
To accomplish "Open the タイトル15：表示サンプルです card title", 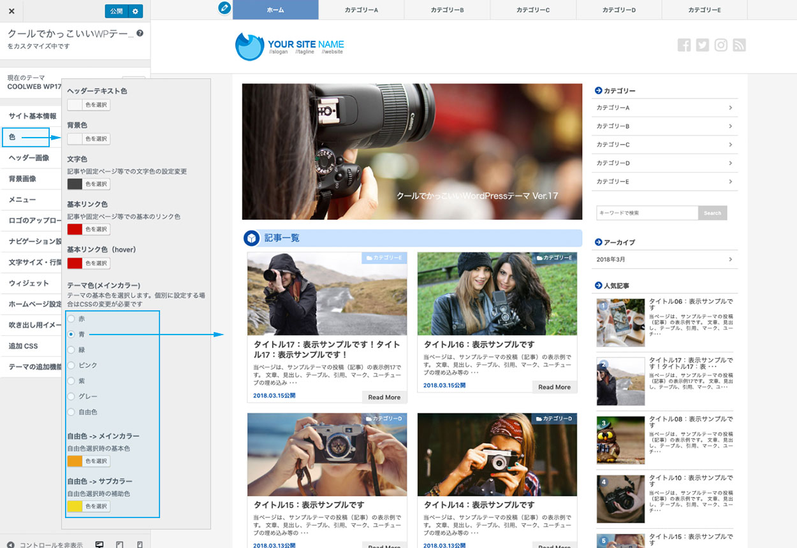I will pyautogui.click(x=309, y=505).
